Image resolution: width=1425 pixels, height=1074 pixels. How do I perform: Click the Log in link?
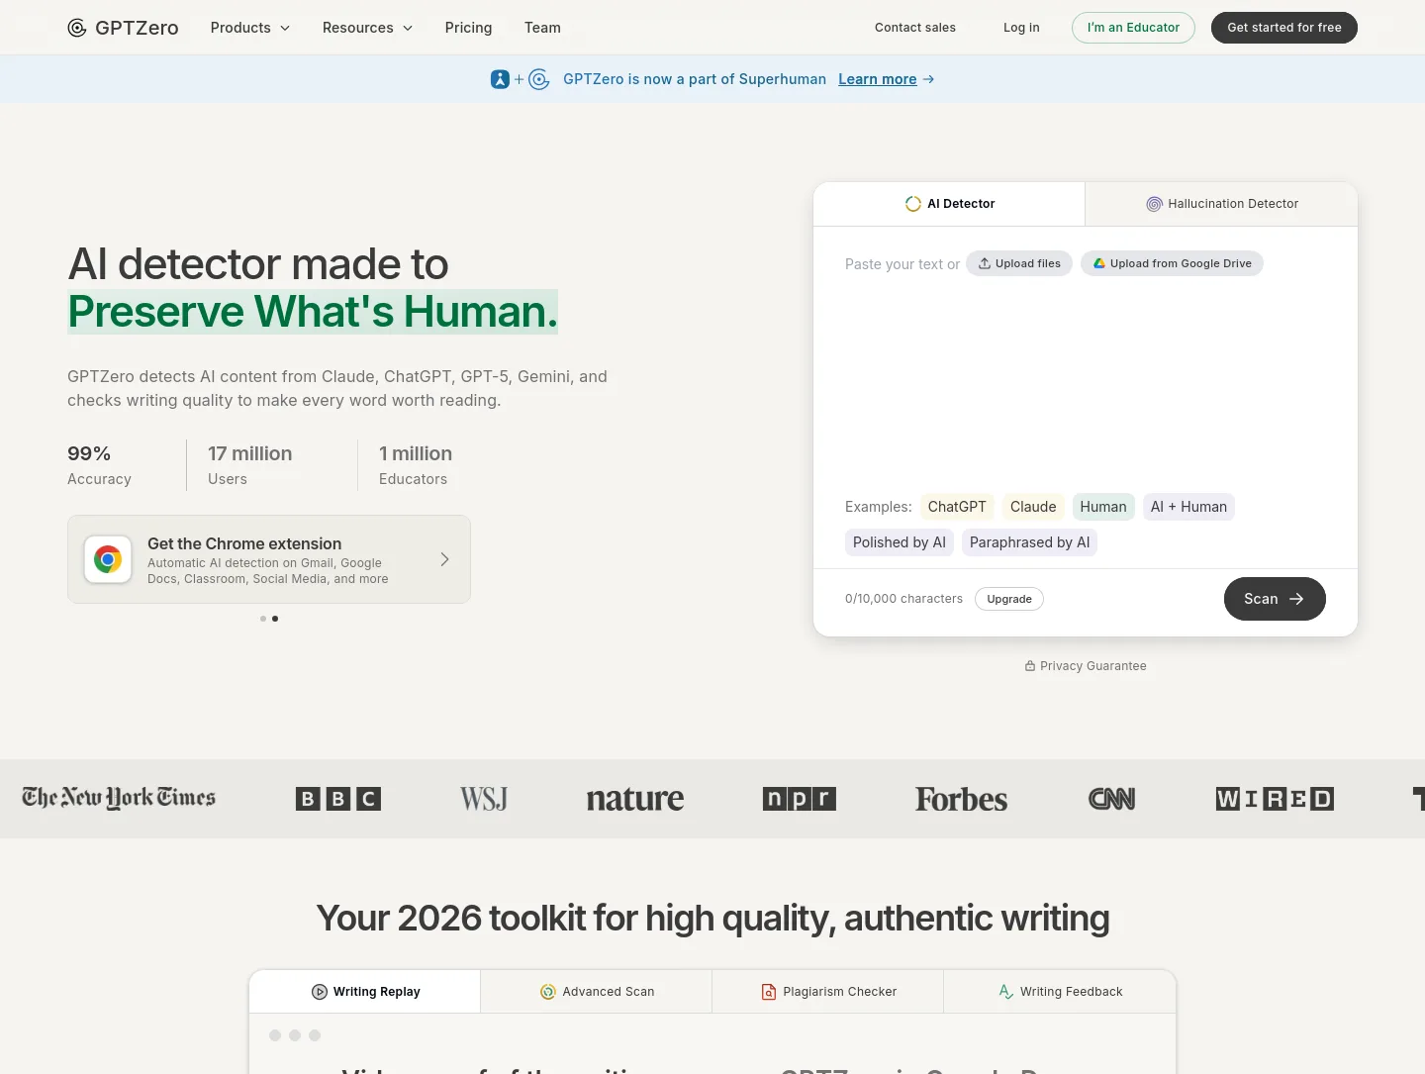pyautogui.click(x=1021, y=28)
